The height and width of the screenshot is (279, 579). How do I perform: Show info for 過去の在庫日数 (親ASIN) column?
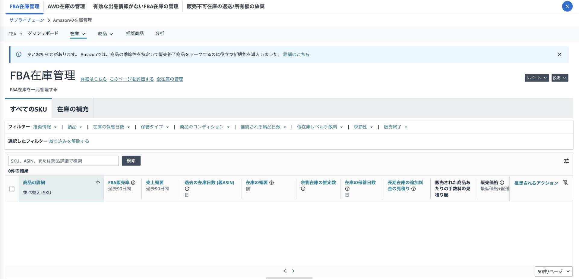click(x=187, y=189)
